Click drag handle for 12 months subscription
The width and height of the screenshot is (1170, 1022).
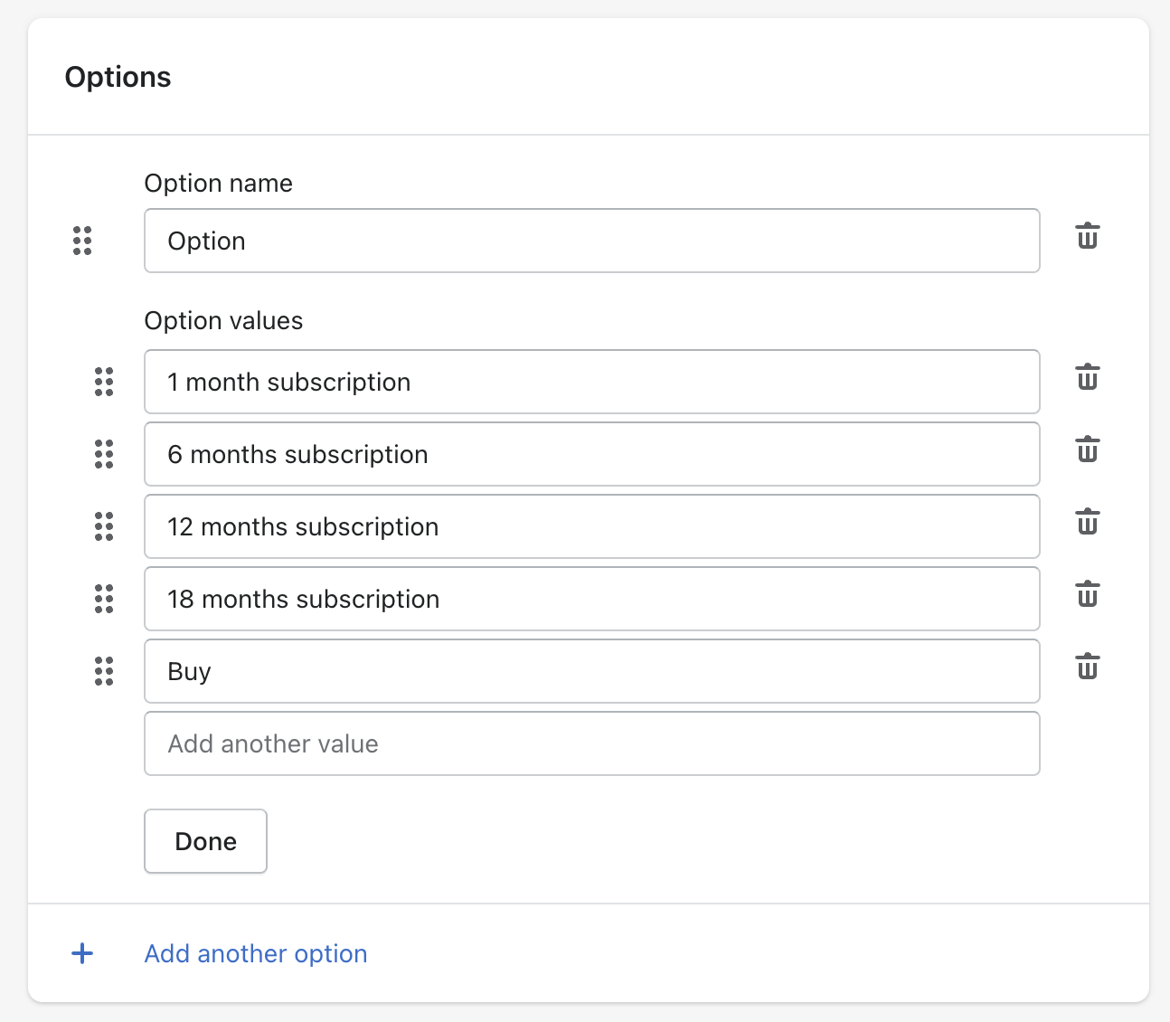104,526
